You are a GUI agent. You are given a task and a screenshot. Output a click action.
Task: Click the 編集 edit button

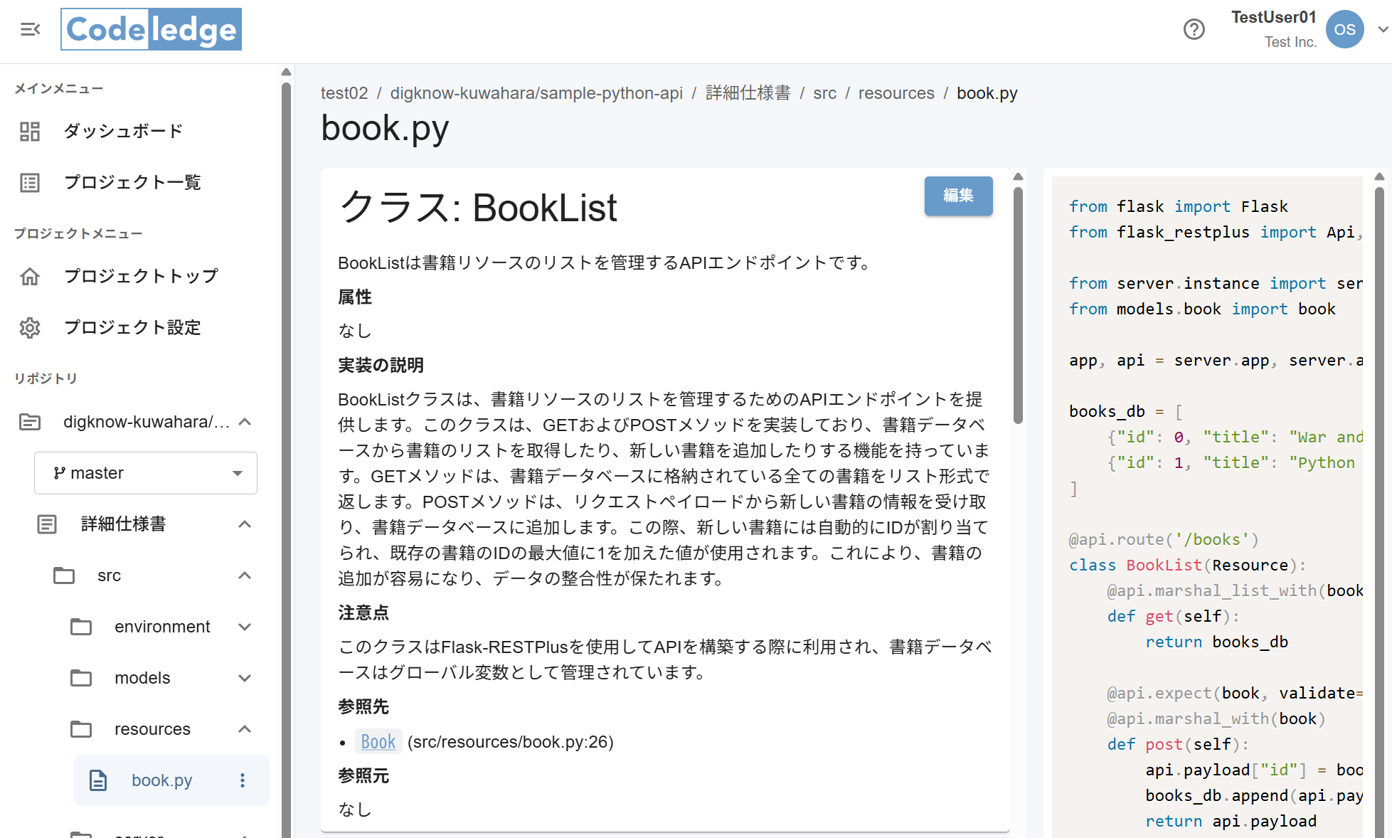pyautogui.click(x=958, y=196)
